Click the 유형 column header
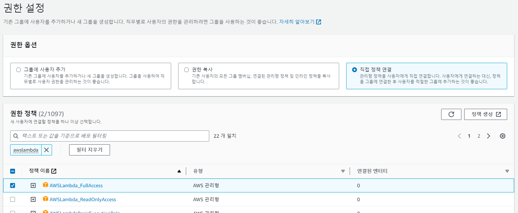Image resolution: width=518 pixels, height=213 pixels. tap(198, 171)
